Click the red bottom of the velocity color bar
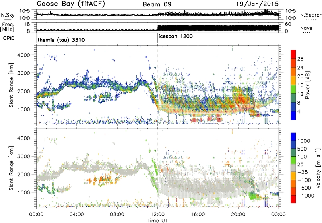 293,199
